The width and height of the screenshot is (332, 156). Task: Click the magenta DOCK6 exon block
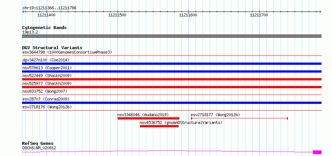[x=317, y=152]
